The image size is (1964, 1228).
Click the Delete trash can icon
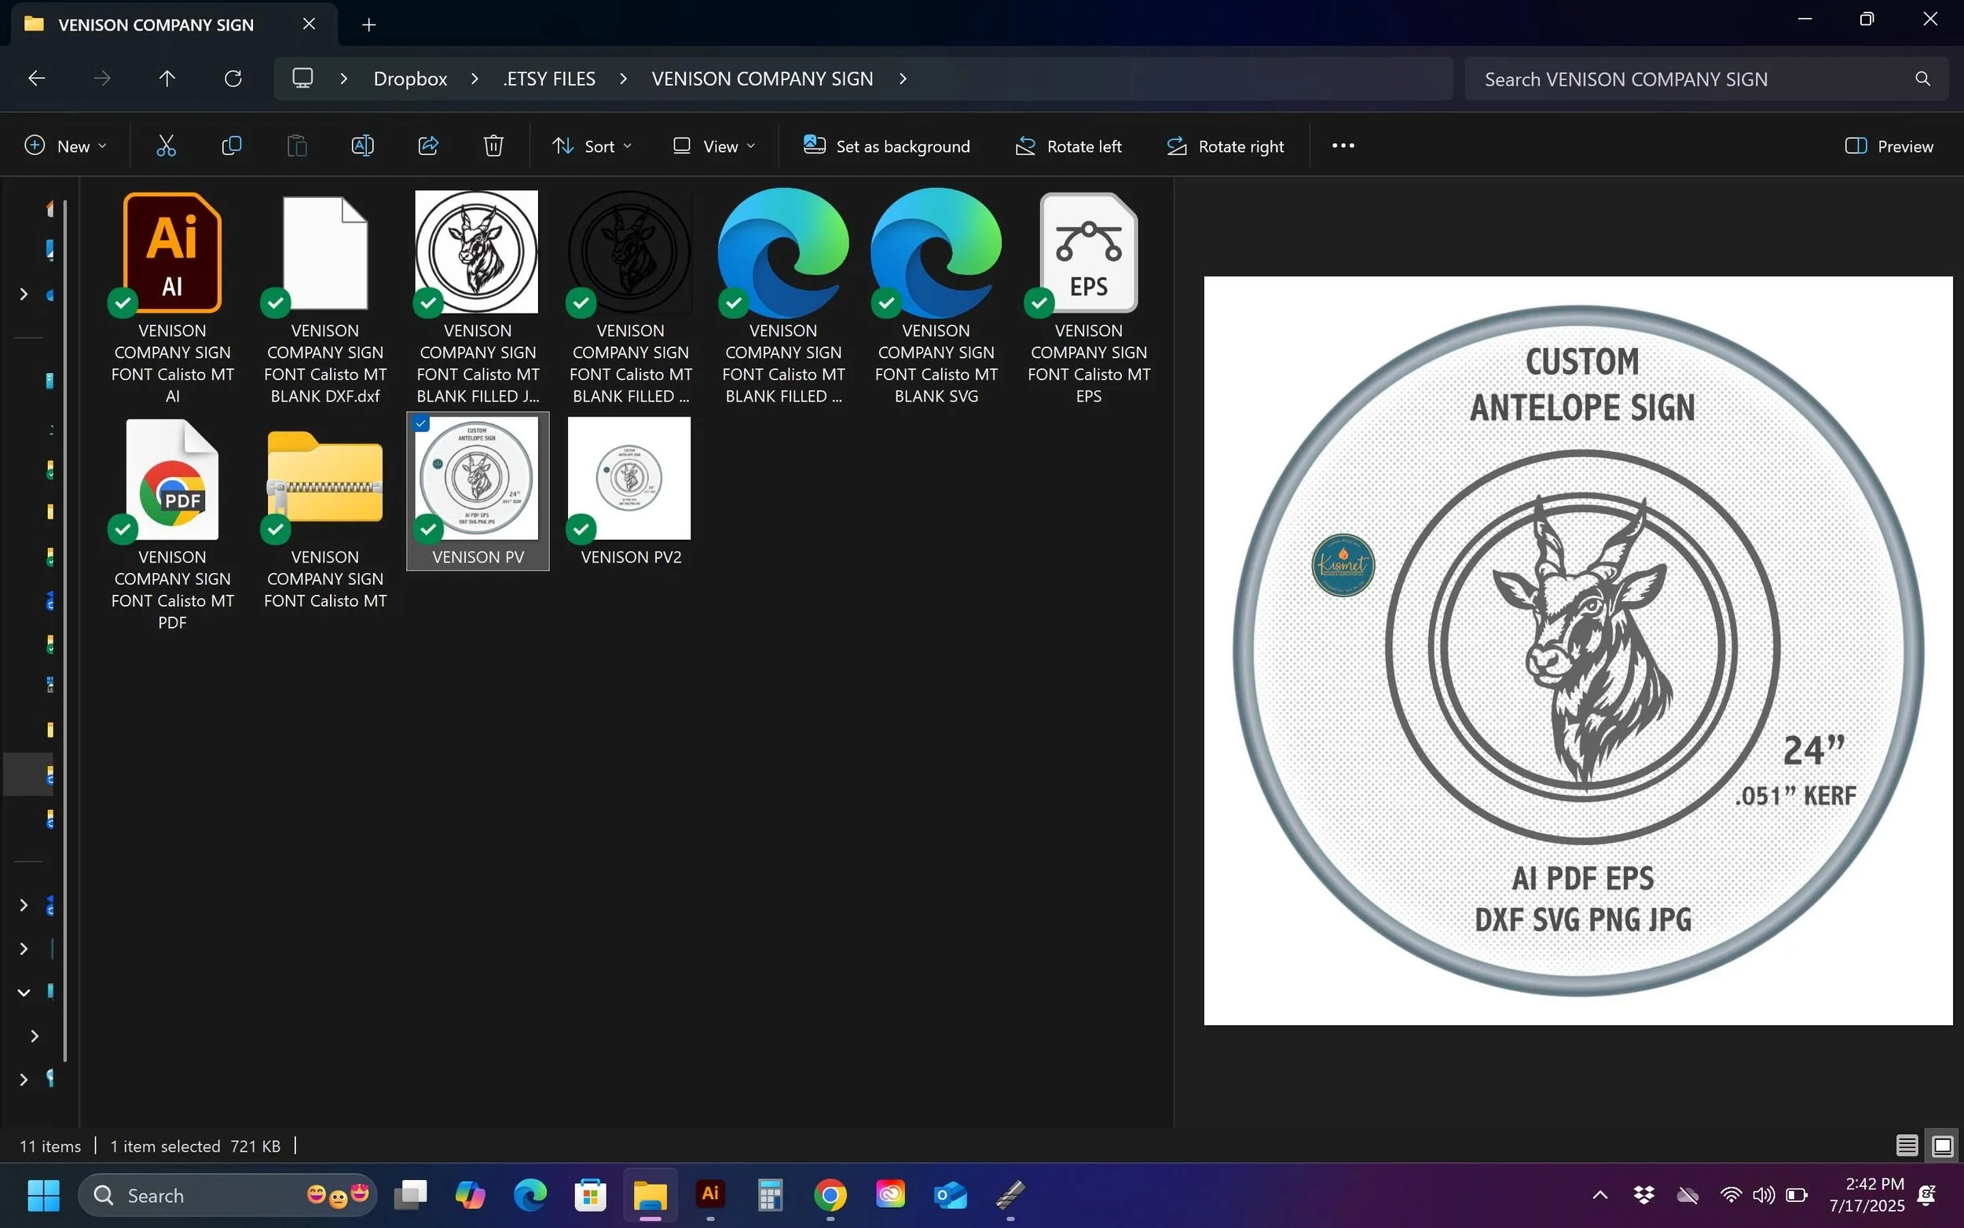(493, 146)
